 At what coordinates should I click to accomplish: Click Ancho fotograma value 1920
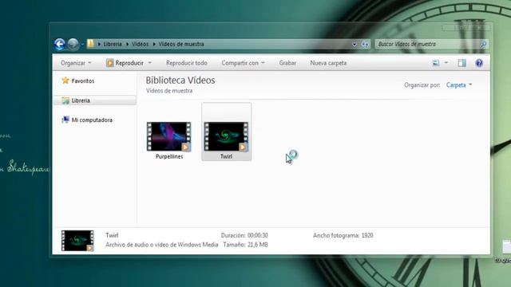tap(367, 235)
